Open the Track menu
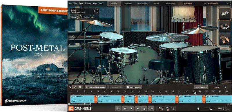 (81, 3)
